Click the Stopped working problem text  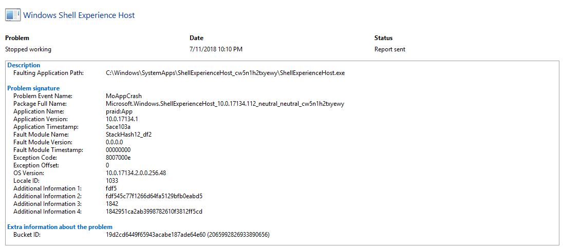coord(28,49)
